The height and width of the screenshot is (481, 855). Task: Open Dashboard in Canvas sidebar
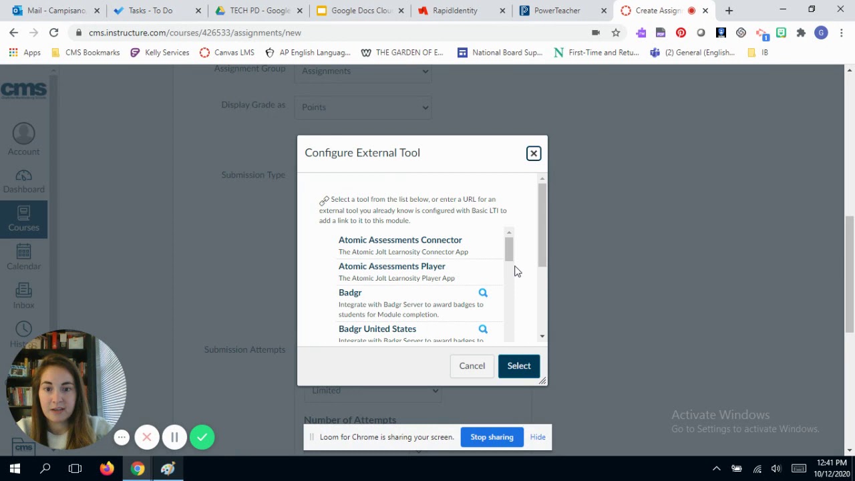tap(23, 181)
